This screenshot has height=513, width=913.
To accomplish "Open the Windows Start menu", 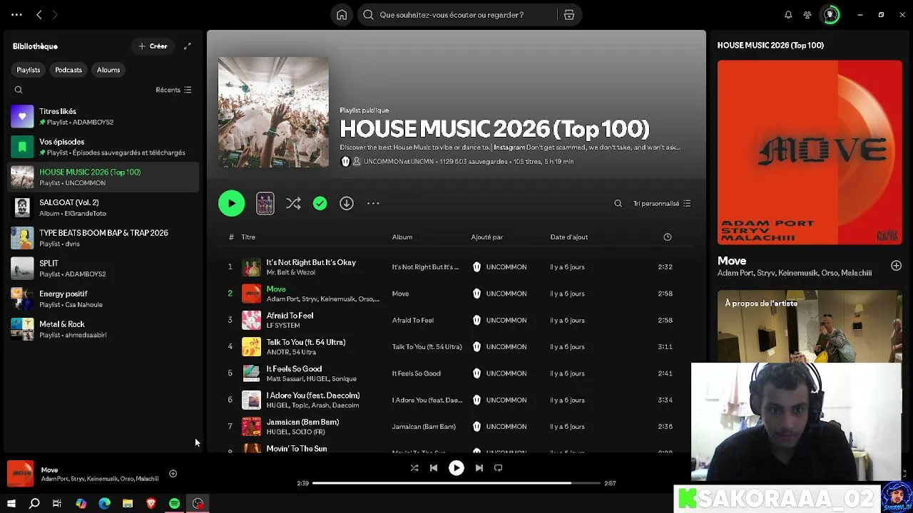I will click(11, 504).
